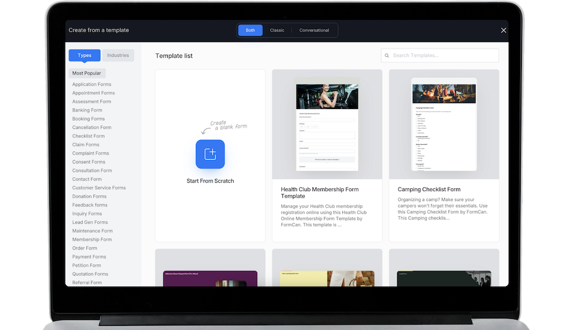Select the Types tab in the sidebar
The image size is (587, 330).
pos(84,55)
